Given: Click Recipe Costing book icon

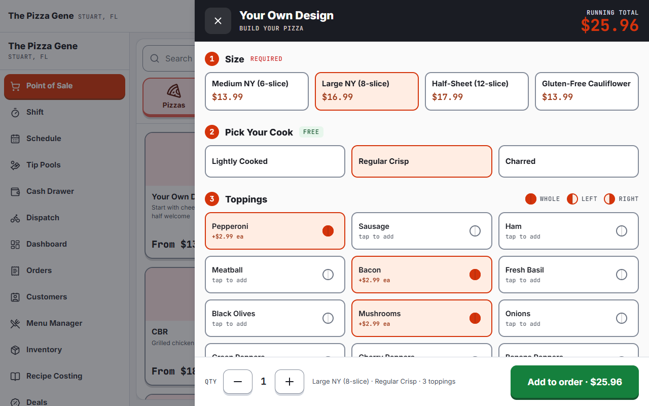Looking at the screenshot, I should [x=15, y=377].
